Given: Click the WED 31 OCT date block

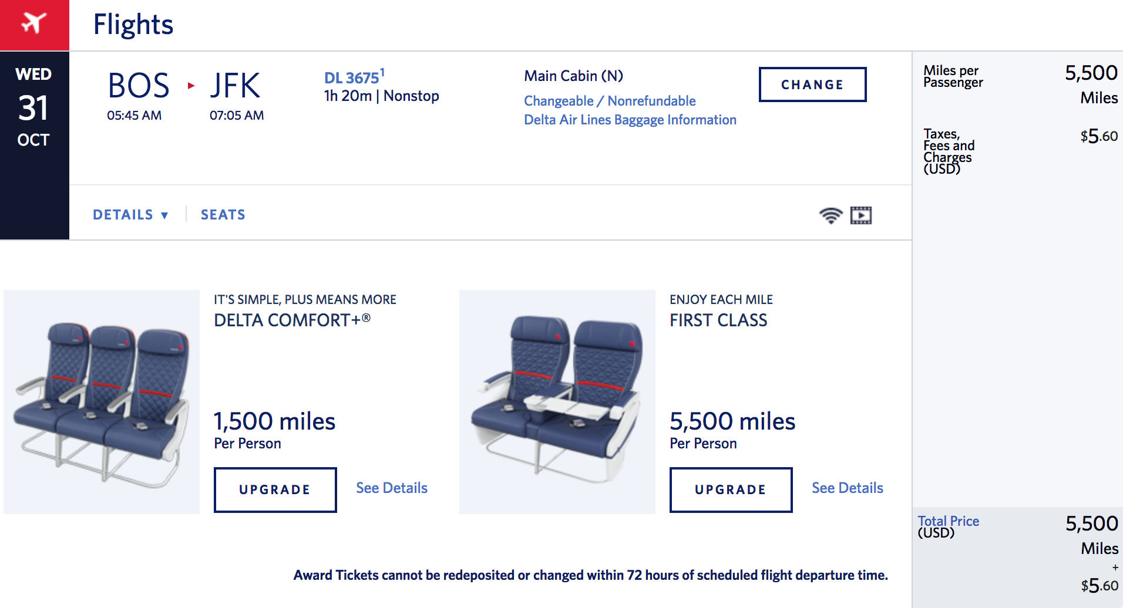Looking at the screenshot, I should click(x=34, y=108).
